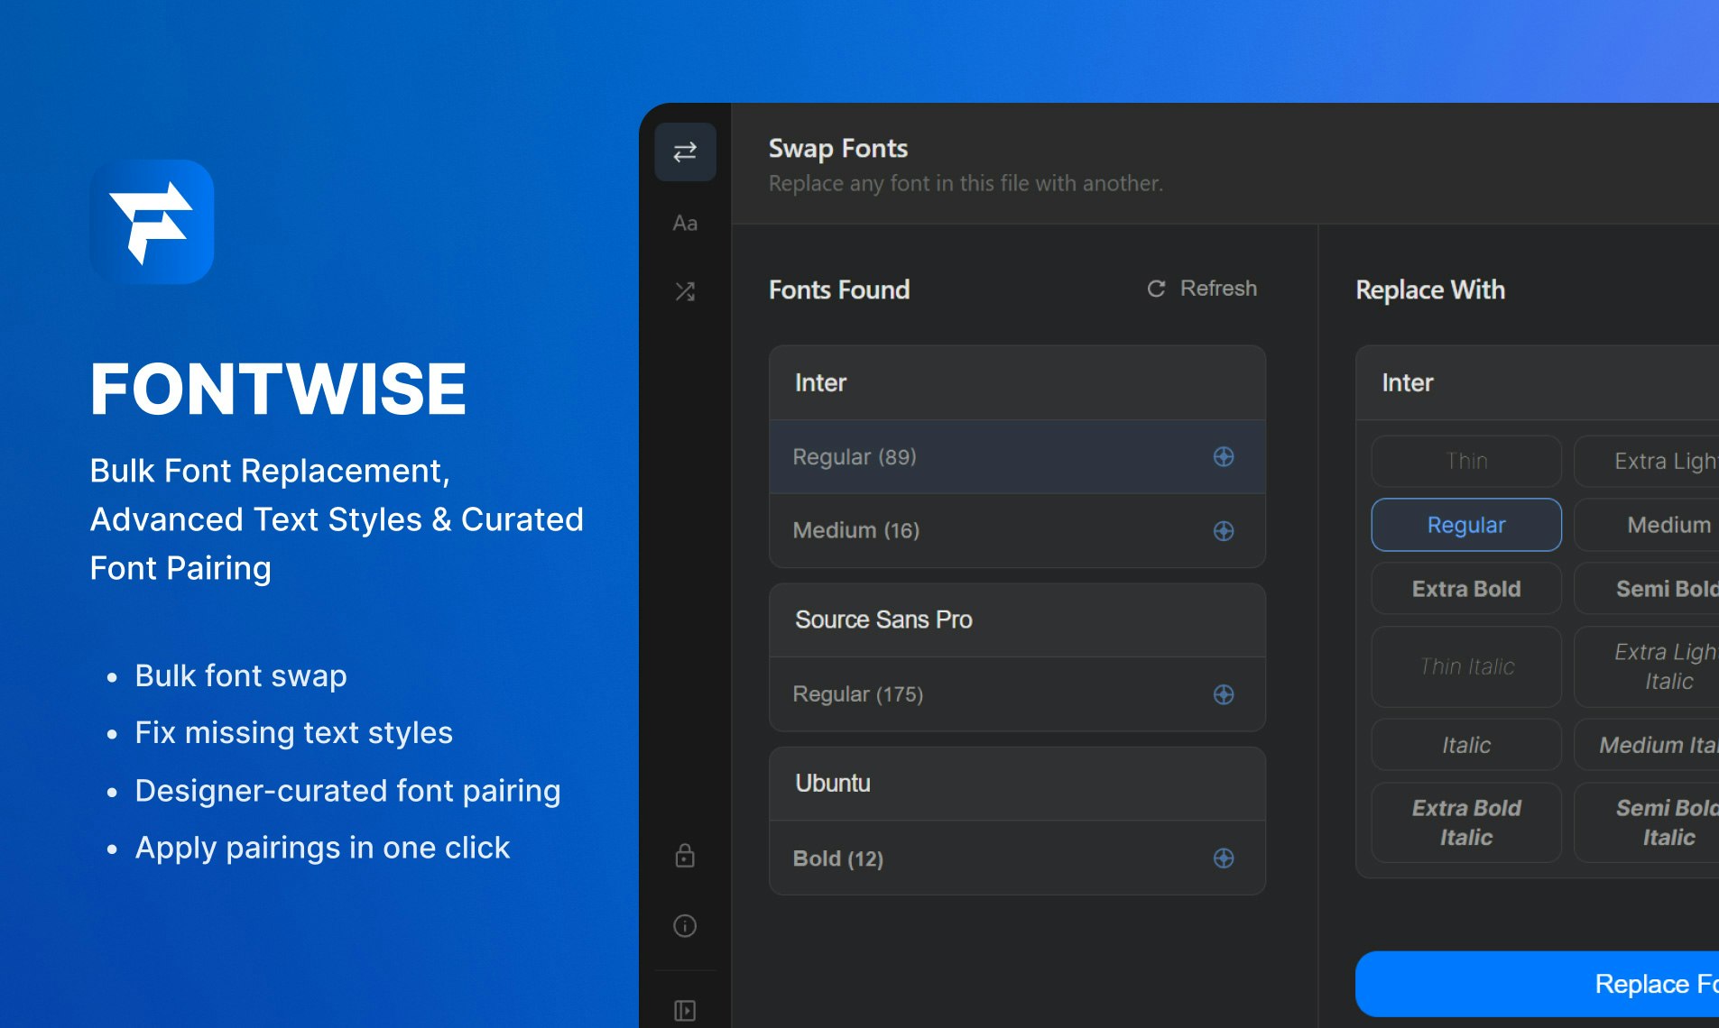Screen dimensions: 1719x1028
Task: Choose the Extra Bold weight option
Action: click(x=1466, y=589)
